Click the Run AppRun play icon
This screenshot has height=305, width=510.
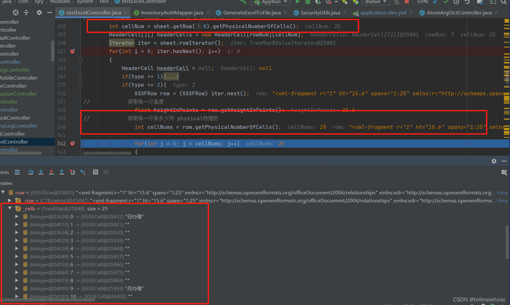pos(298,2)
